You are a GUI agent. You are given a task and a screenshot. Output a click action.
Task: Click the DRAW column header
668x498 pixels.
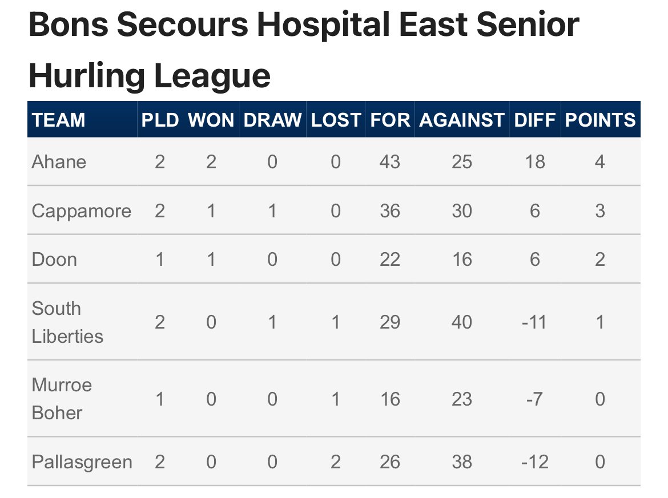tap(272, 120)
